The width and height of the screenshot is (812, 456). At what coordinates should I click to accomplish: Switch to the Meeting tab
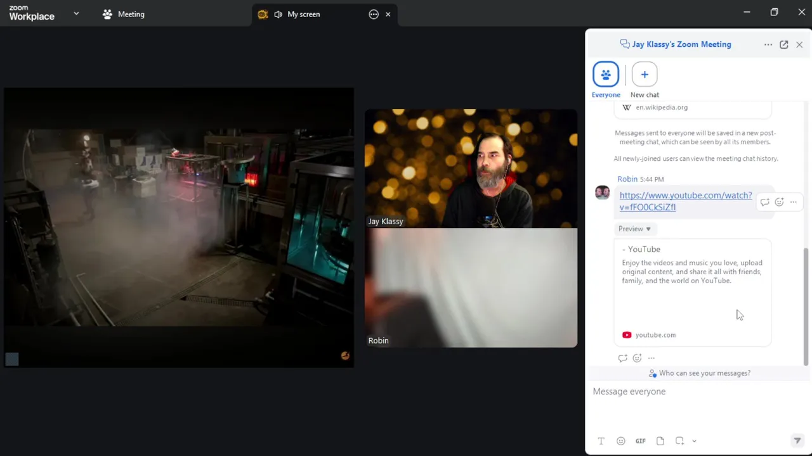click(x=124, y=14)
